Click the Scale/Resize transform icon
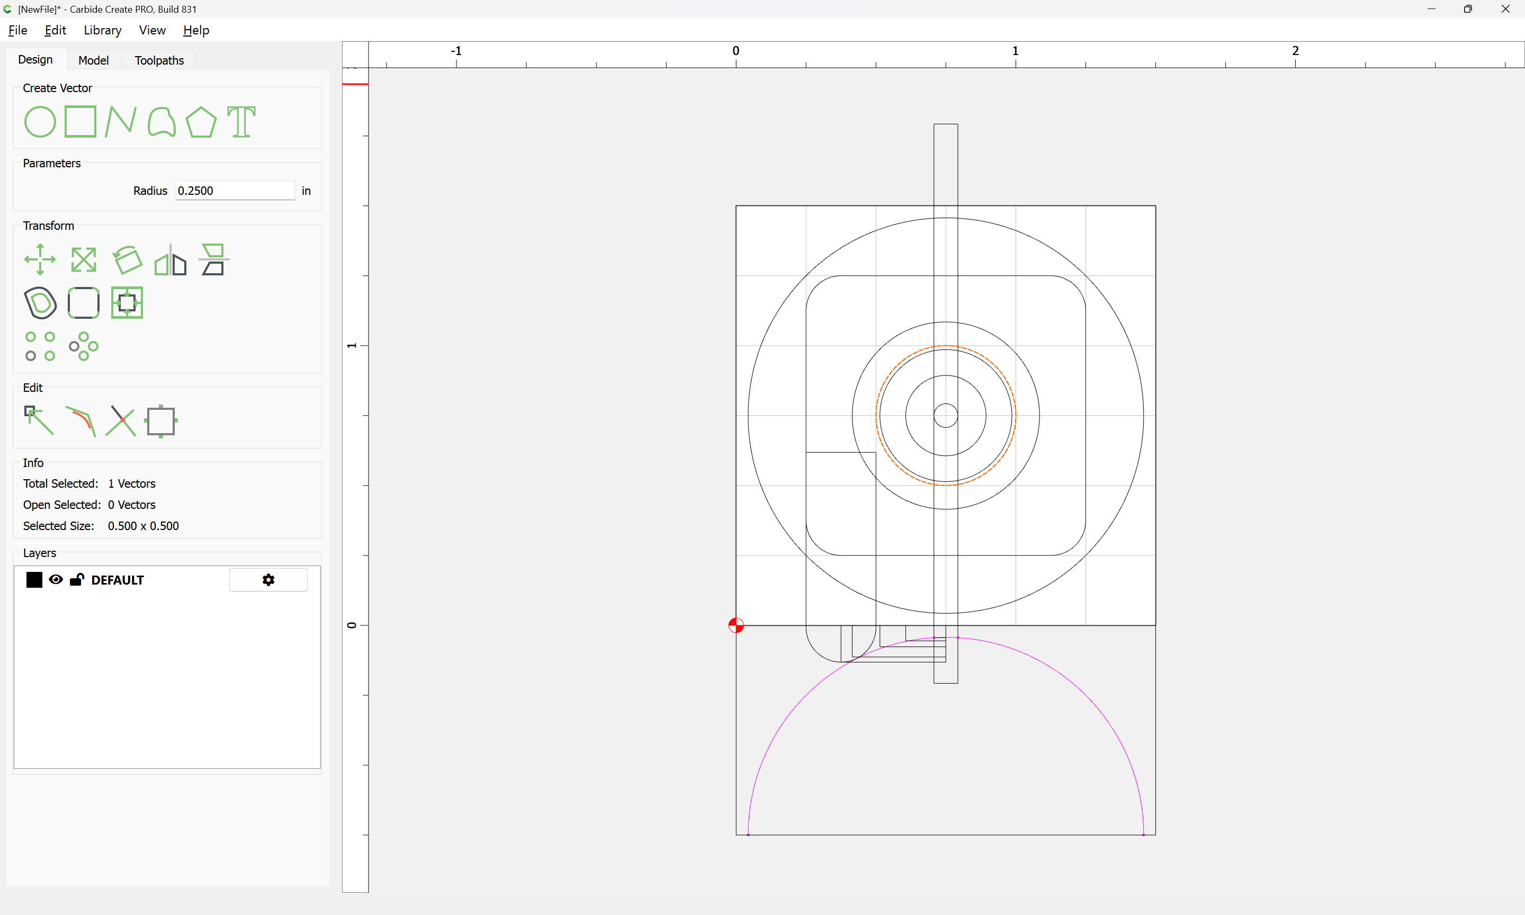 (83, 259)
